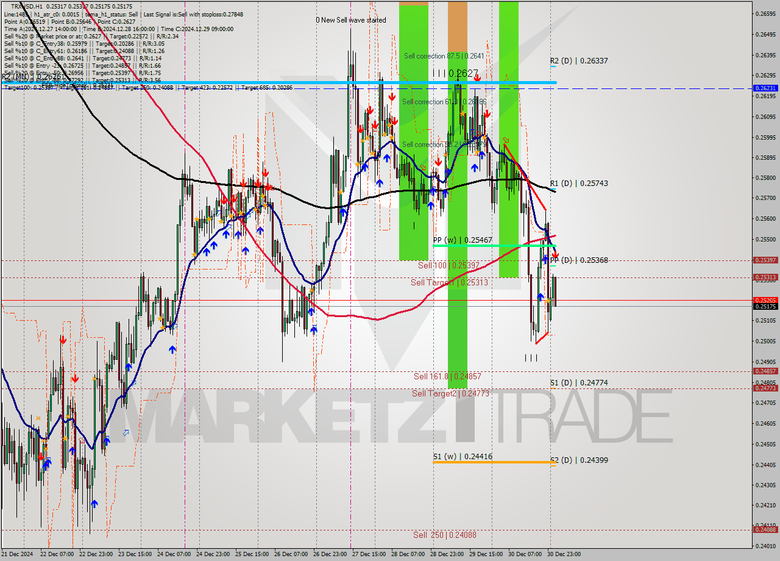Click the 0.24088 red price tag
Viewport: 780px width, 561px height.
[765, 529]
